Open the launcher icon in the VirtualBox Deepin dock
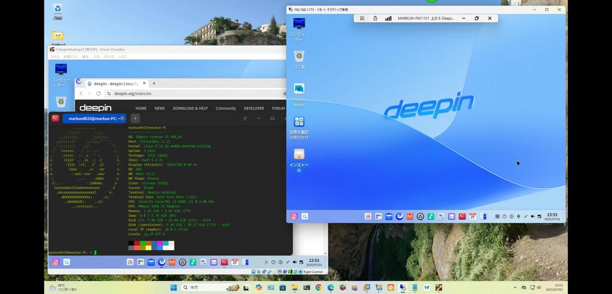This screenshot has width=612, height=294. [56, 262]
